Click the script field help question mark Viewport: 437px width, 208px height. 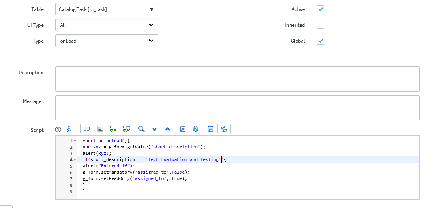pos(58,129)
